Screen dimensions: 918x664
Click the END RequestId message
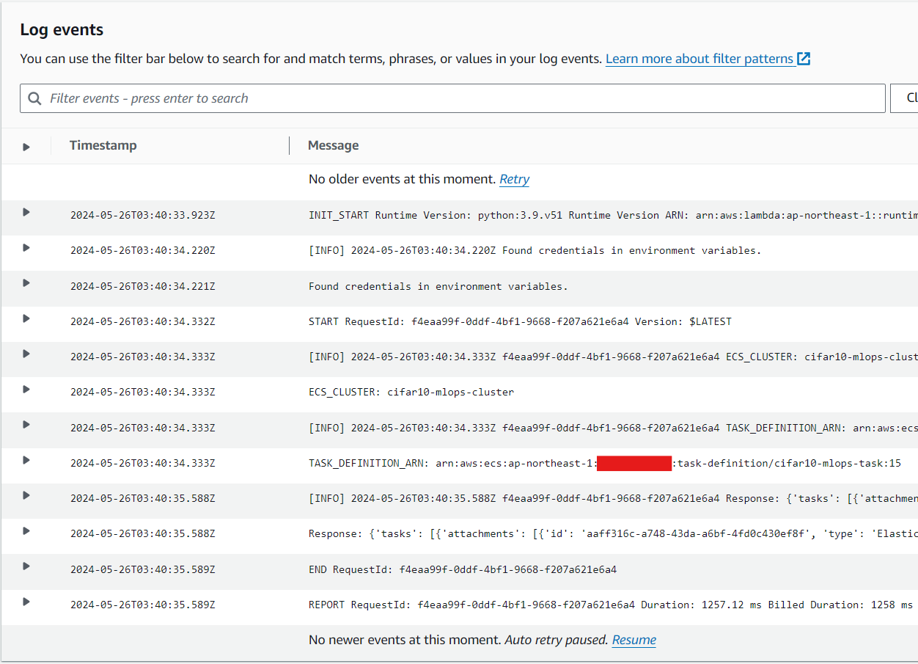tap(463, 569)
